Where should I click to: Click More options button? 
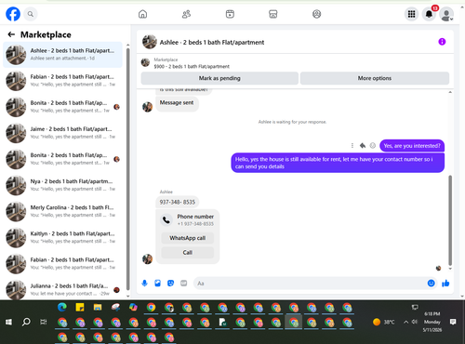[375, 78]
